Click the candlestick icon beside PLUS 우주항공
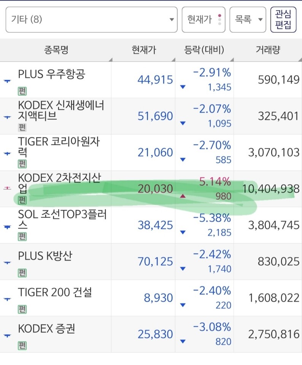 coord(7,81)
